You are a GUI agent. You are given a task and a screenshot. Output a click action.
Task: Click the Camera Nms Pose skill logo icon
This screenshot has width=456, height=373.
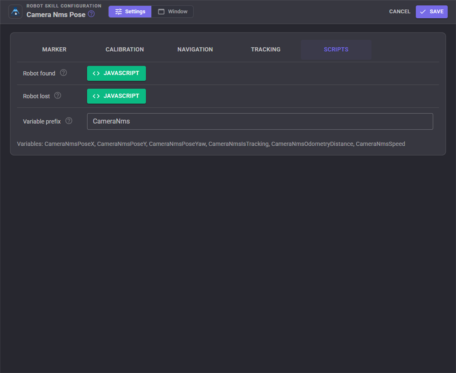pos(16,12)
